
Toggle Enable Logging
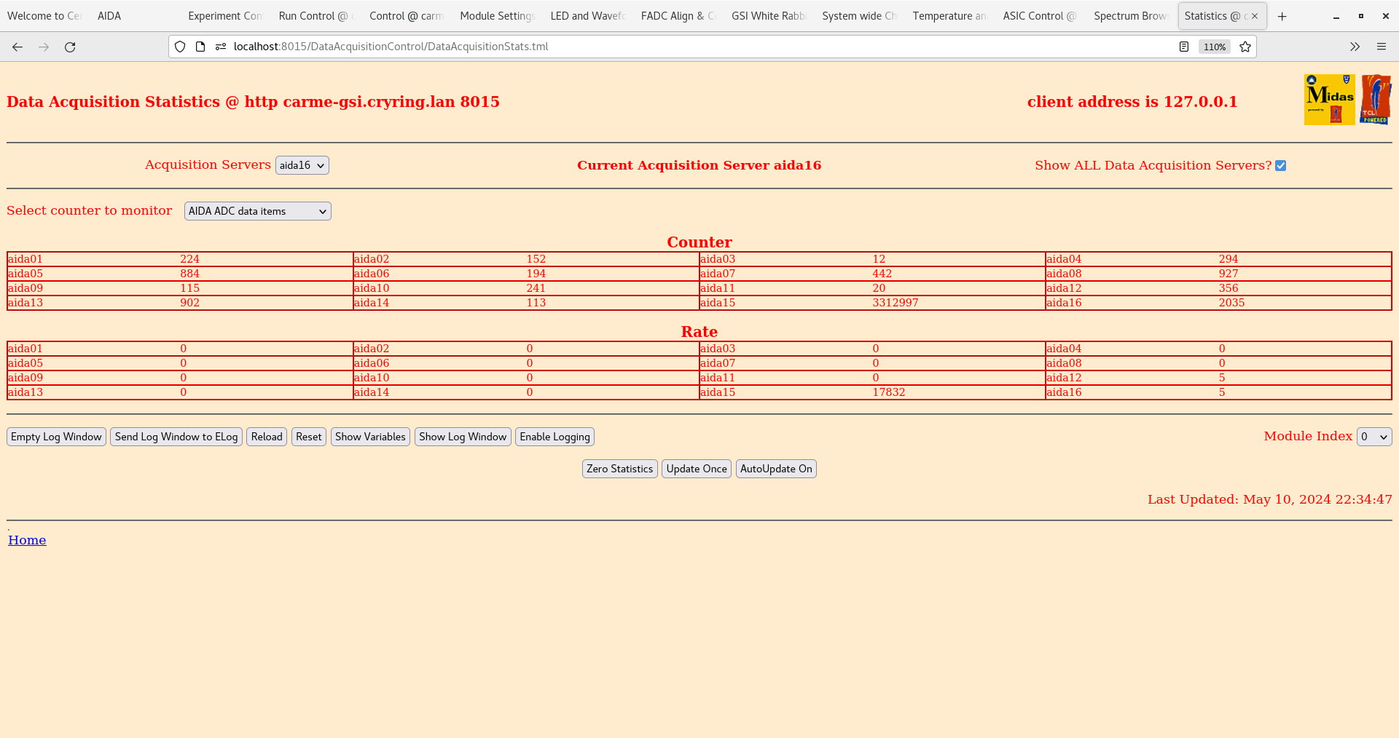pos(554,437)
